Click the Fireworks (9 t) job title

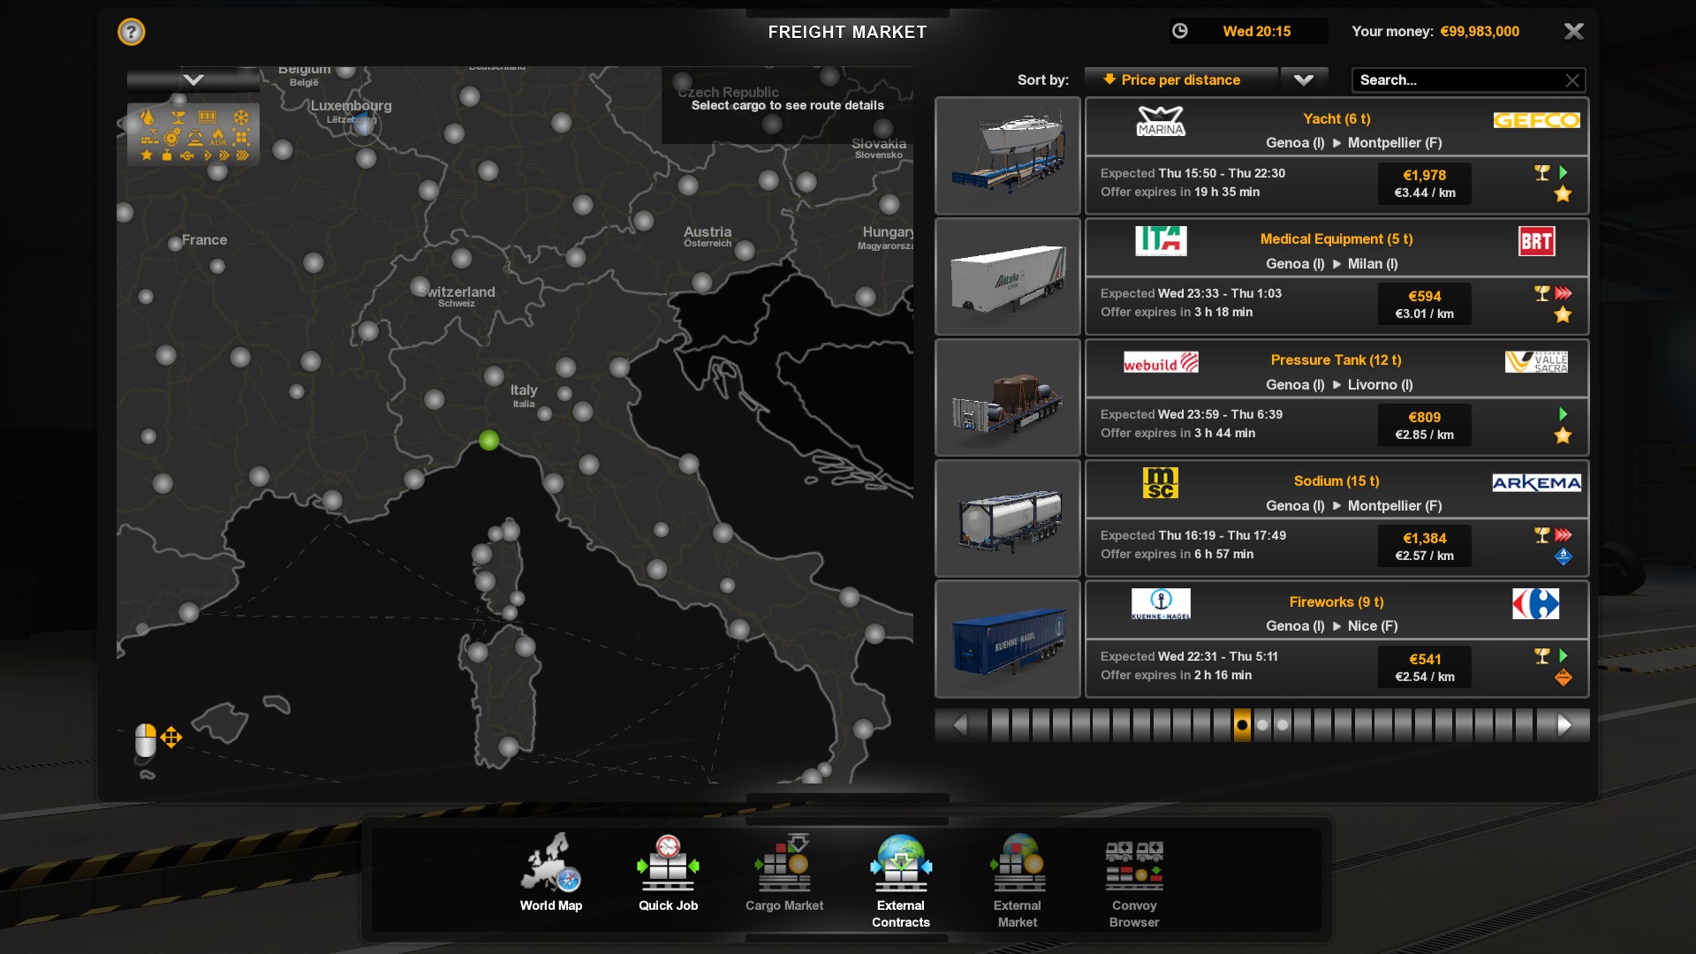(x=1336, y=602)
